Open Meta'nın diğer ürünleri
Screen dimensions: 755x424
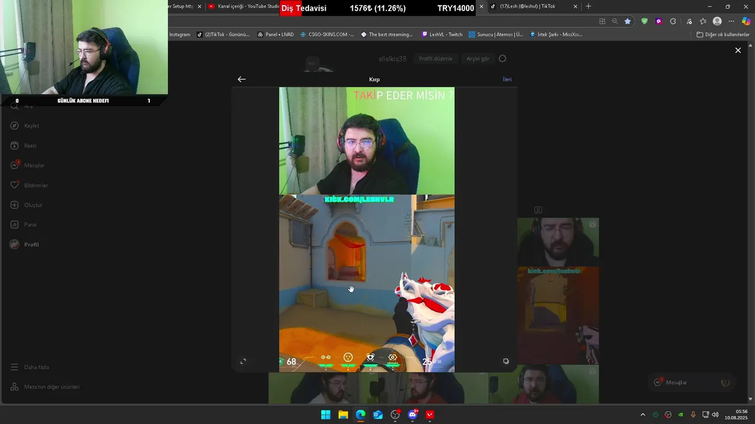pyautogui.click(x=45, y=387)
